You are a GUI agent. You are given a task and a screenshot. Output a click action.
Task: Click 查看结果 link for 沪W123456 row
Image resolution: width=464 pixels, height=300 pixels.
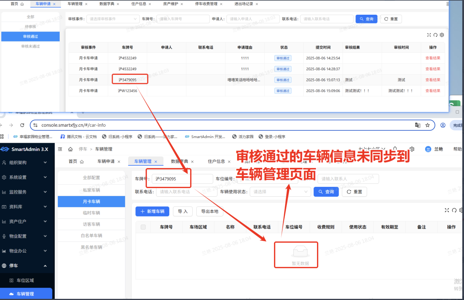tap(433, 91)
